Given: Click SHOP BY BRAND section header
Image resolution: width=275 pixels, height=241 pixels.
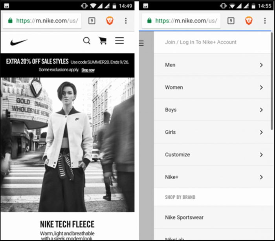Looking at the screenshot, I should pyautogui.click(x=180, y=197).
